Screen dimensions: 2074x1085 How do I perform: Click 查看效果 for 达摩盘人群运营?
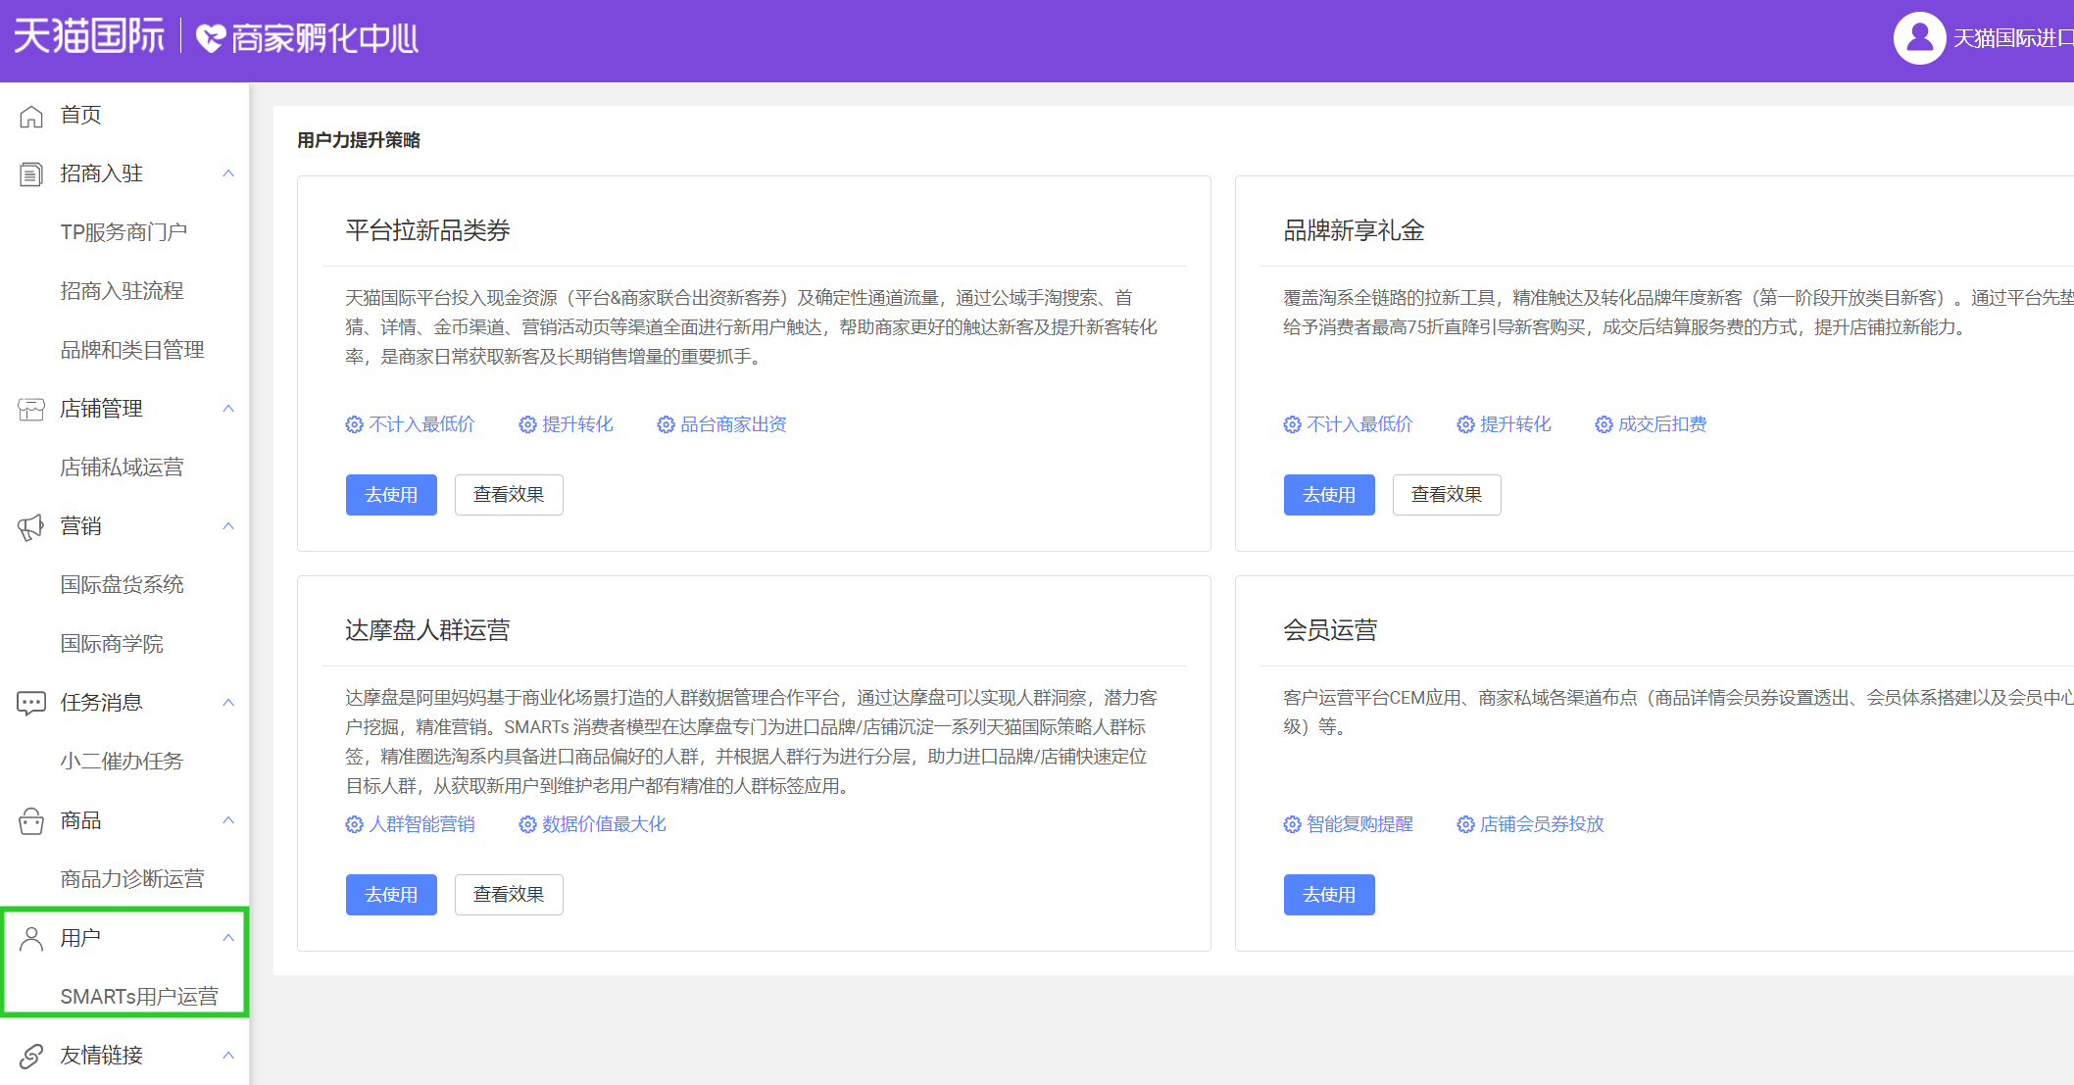pyautogui.click(x=509, y=895)
